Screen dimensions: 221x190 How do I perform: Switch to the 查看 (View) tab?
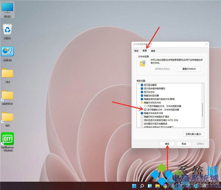(144, 51)
